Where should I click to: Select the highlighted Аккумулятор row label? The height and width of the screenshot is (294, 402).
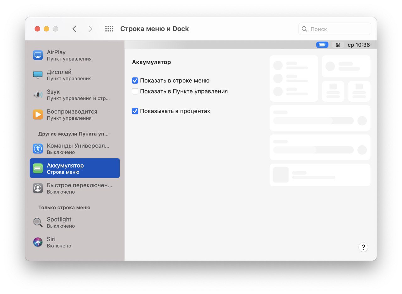pyautogui.click(x=65, y=165)
